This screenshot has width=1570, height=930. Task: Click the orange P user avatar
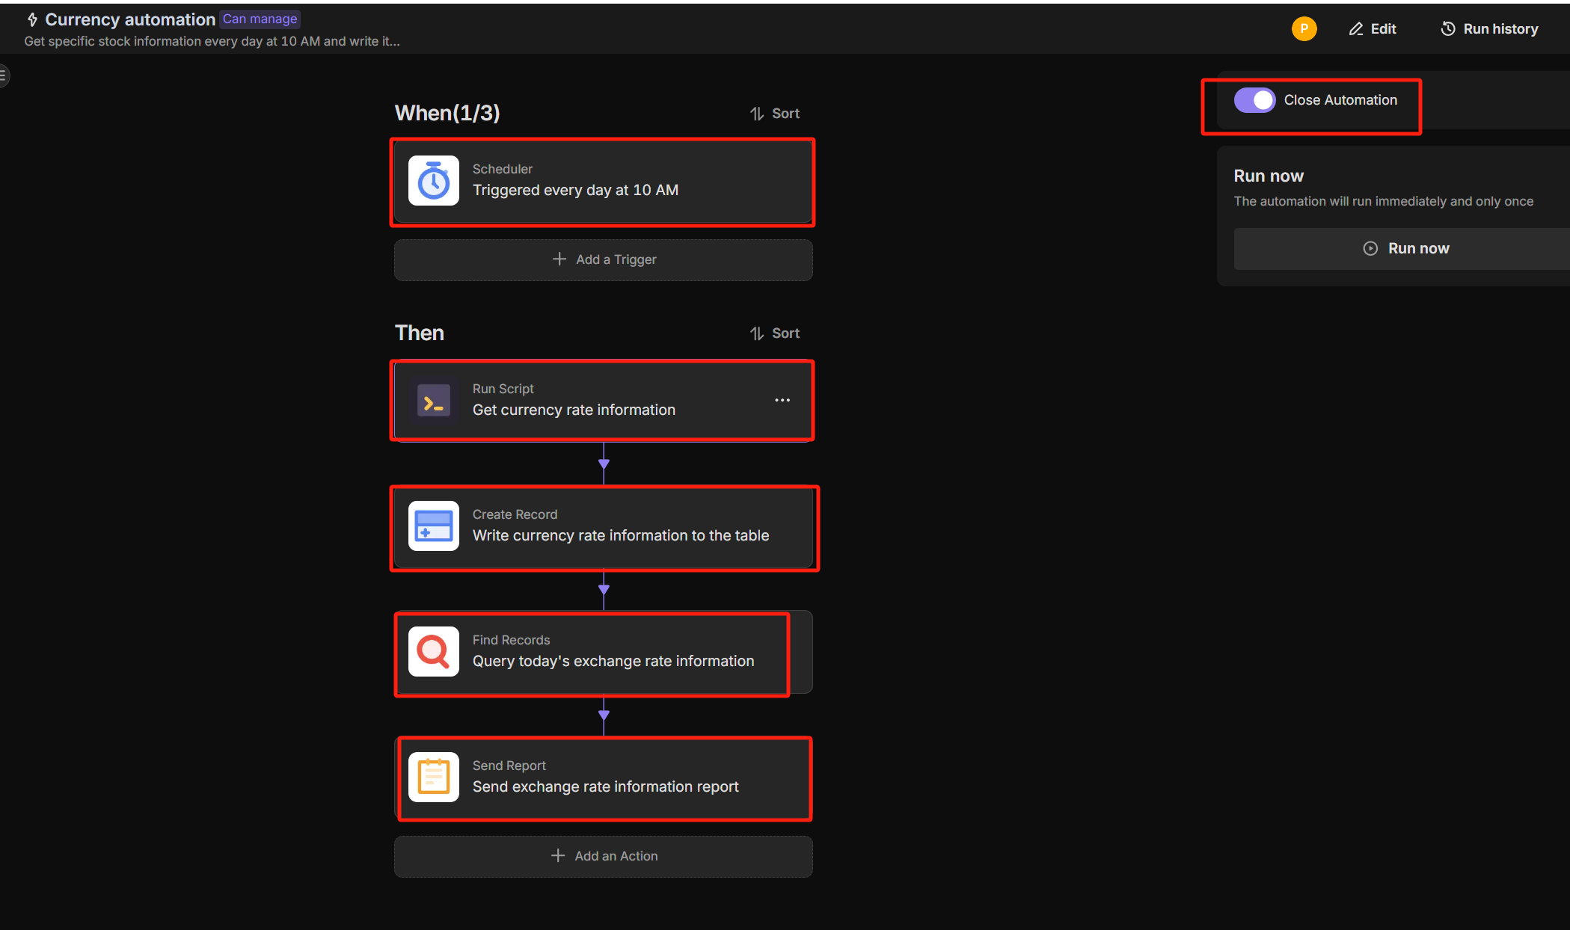[1304, 29]
